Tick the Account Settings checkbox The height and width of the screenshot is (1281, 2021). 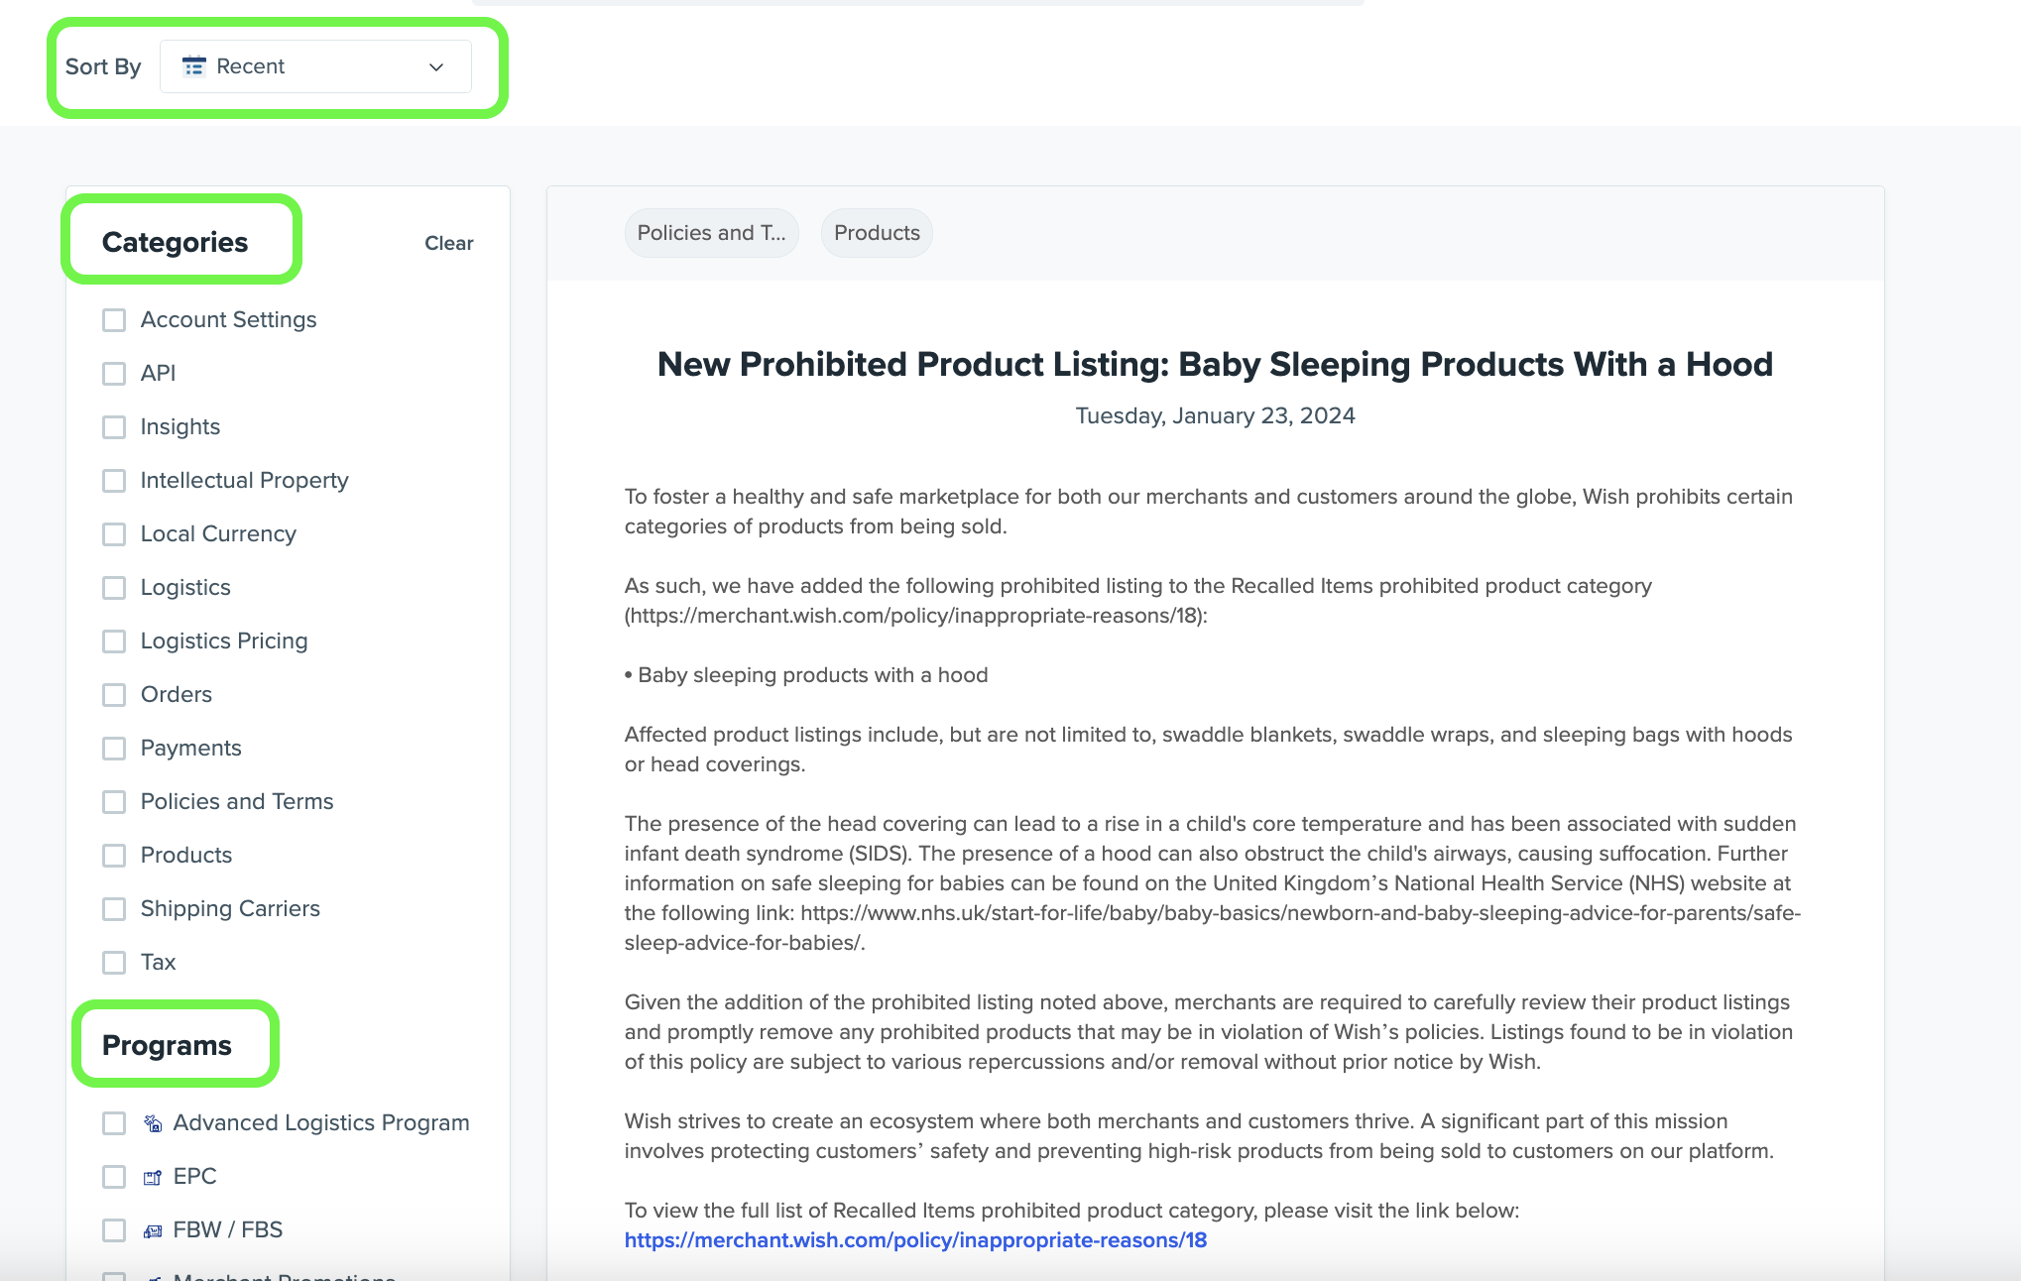click(x=114, y=320)
